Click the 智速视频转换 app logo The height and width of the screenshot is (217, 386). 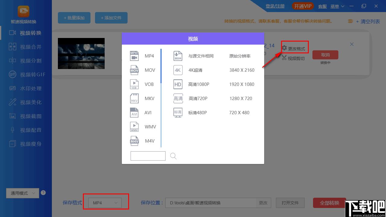[24, 11]
